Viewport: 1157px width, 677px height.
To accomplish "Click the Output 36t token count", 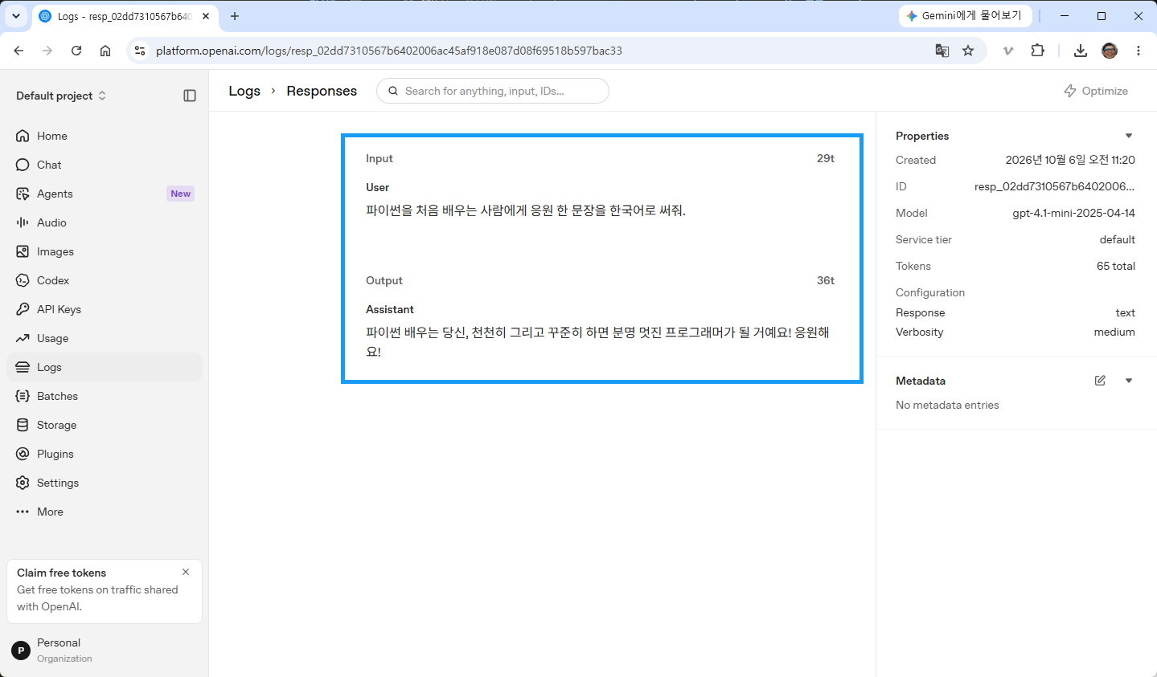I will coord(826,280).
